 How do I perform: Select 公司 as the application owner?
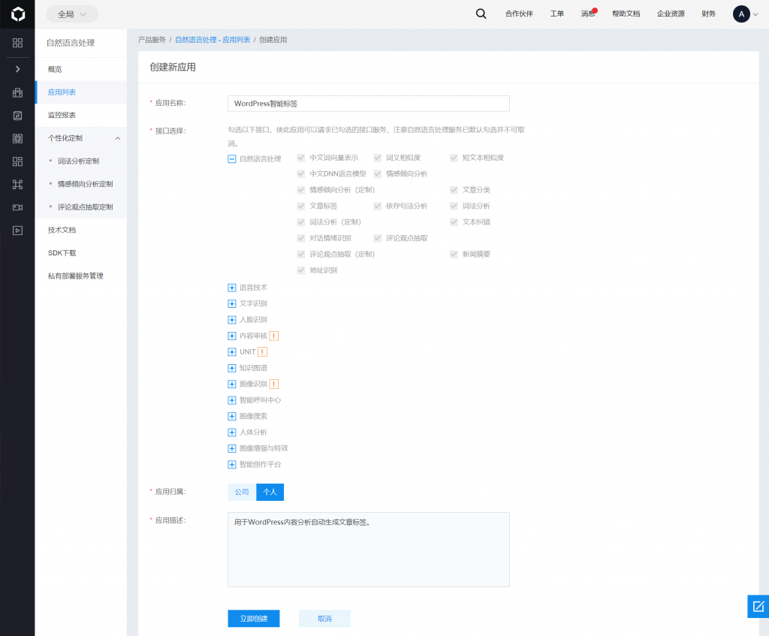pyautogui.click(x=242, y=492)
